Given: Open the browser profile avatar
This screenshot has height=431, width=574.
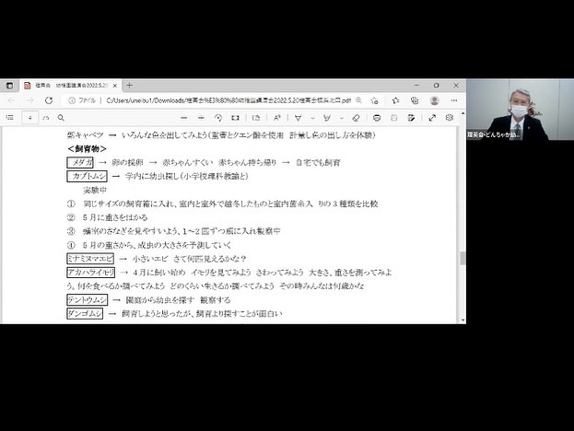Looking at the screenshot, I should 435,100.
